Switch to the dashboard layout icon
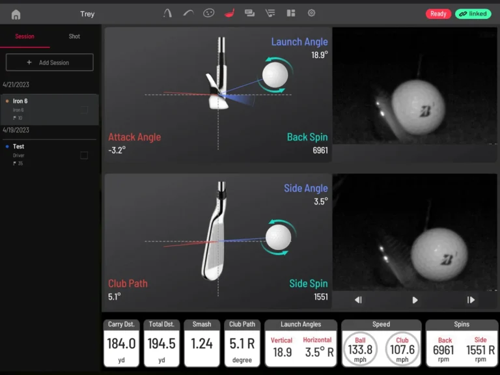The height and width of the screenshot is (375, 500). coord(291,13)
